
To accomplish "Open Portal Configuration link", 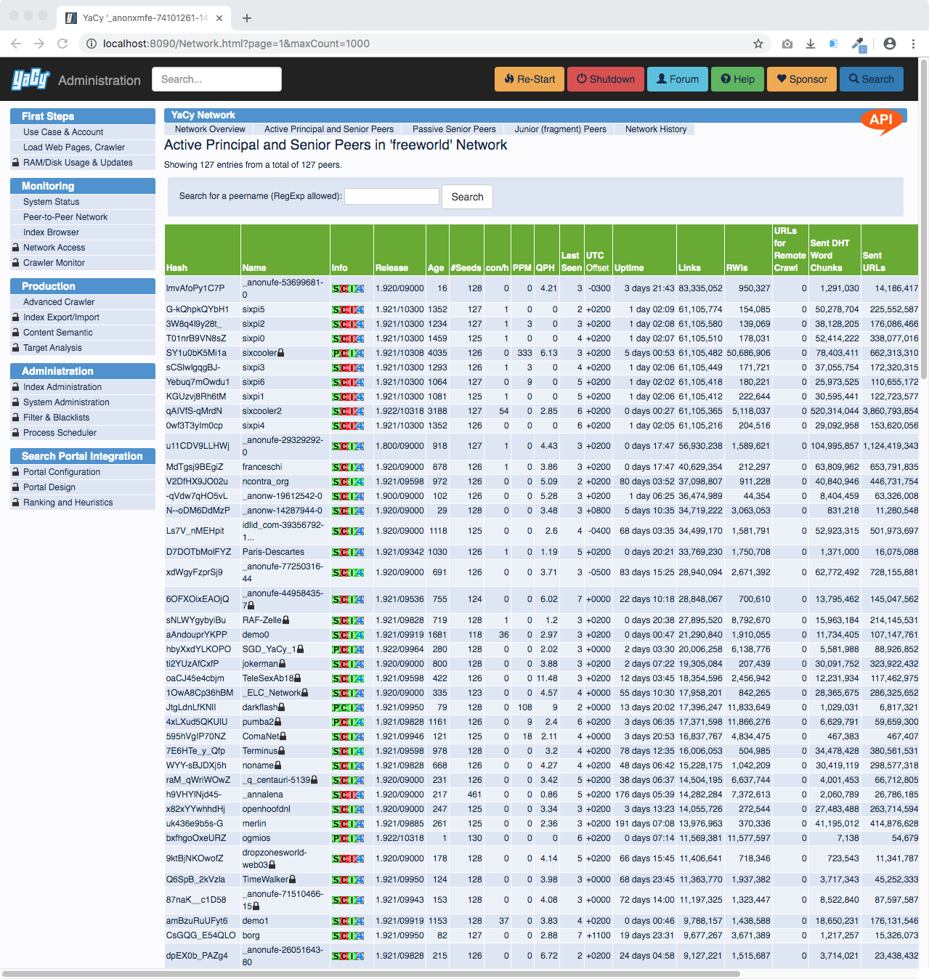I will pos(62,472).
